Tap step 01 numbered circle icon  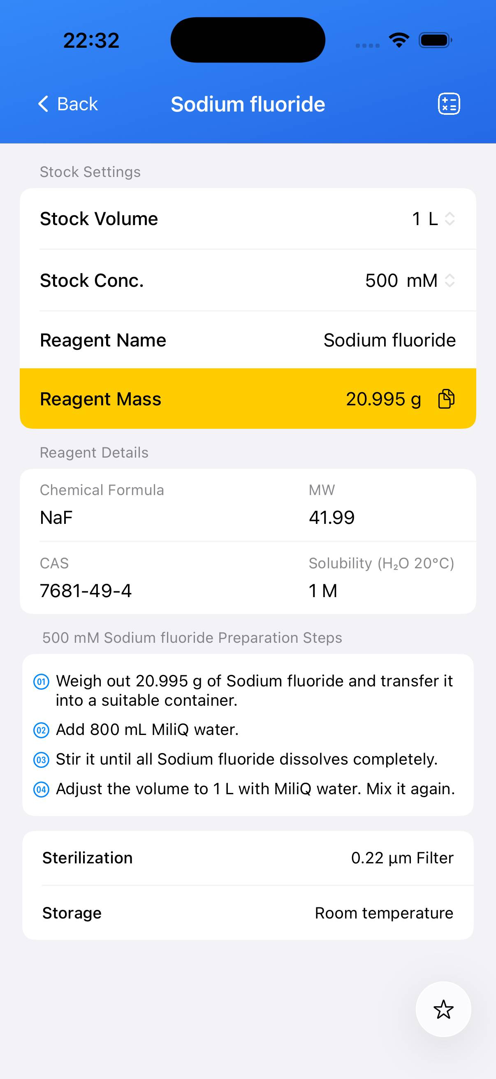tap(41, 681)
